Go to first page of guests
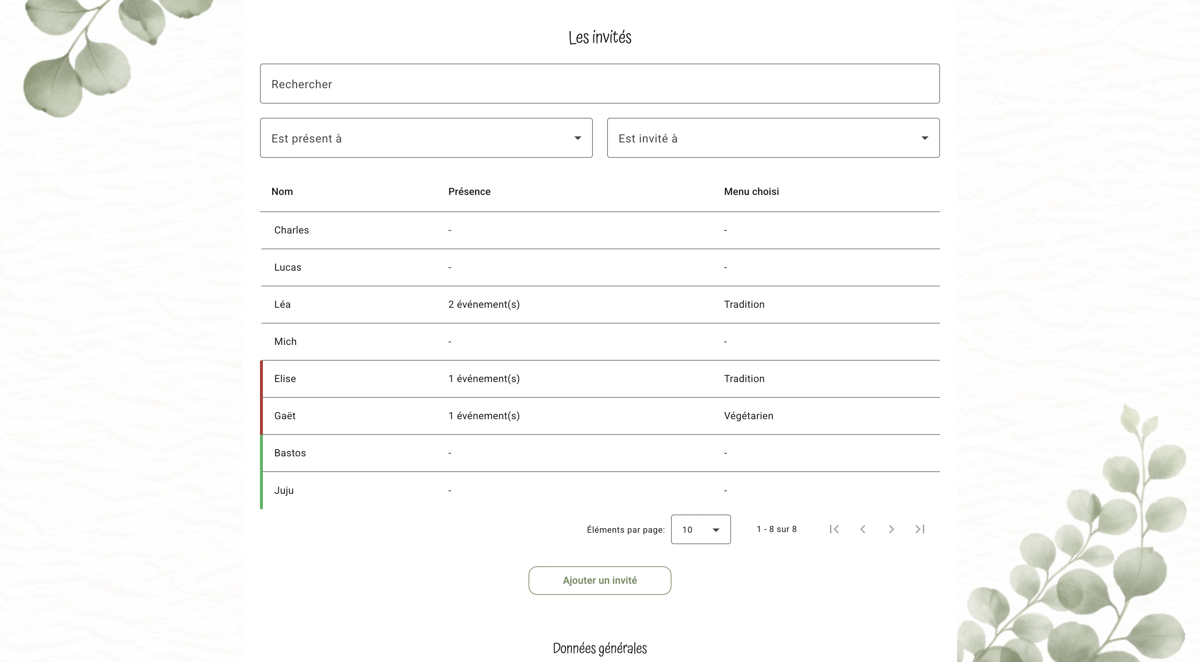The image size is (1200, 662). pyautogui.click(x=834, y=529)
